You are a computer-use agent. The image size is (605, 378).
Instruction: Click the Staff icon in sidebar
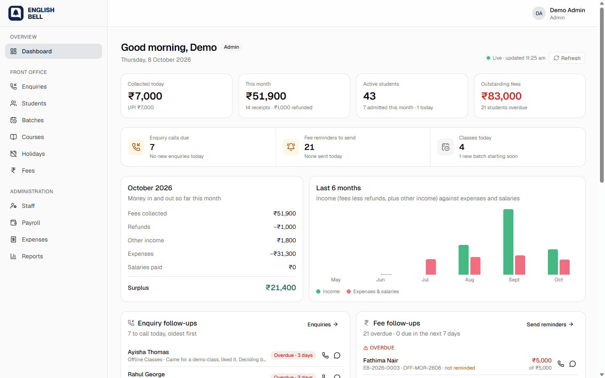tap(13, 206)
